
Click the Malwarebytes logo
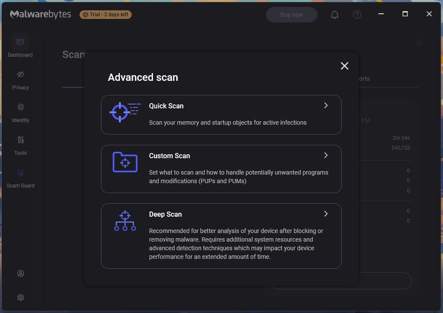(40, 14)
